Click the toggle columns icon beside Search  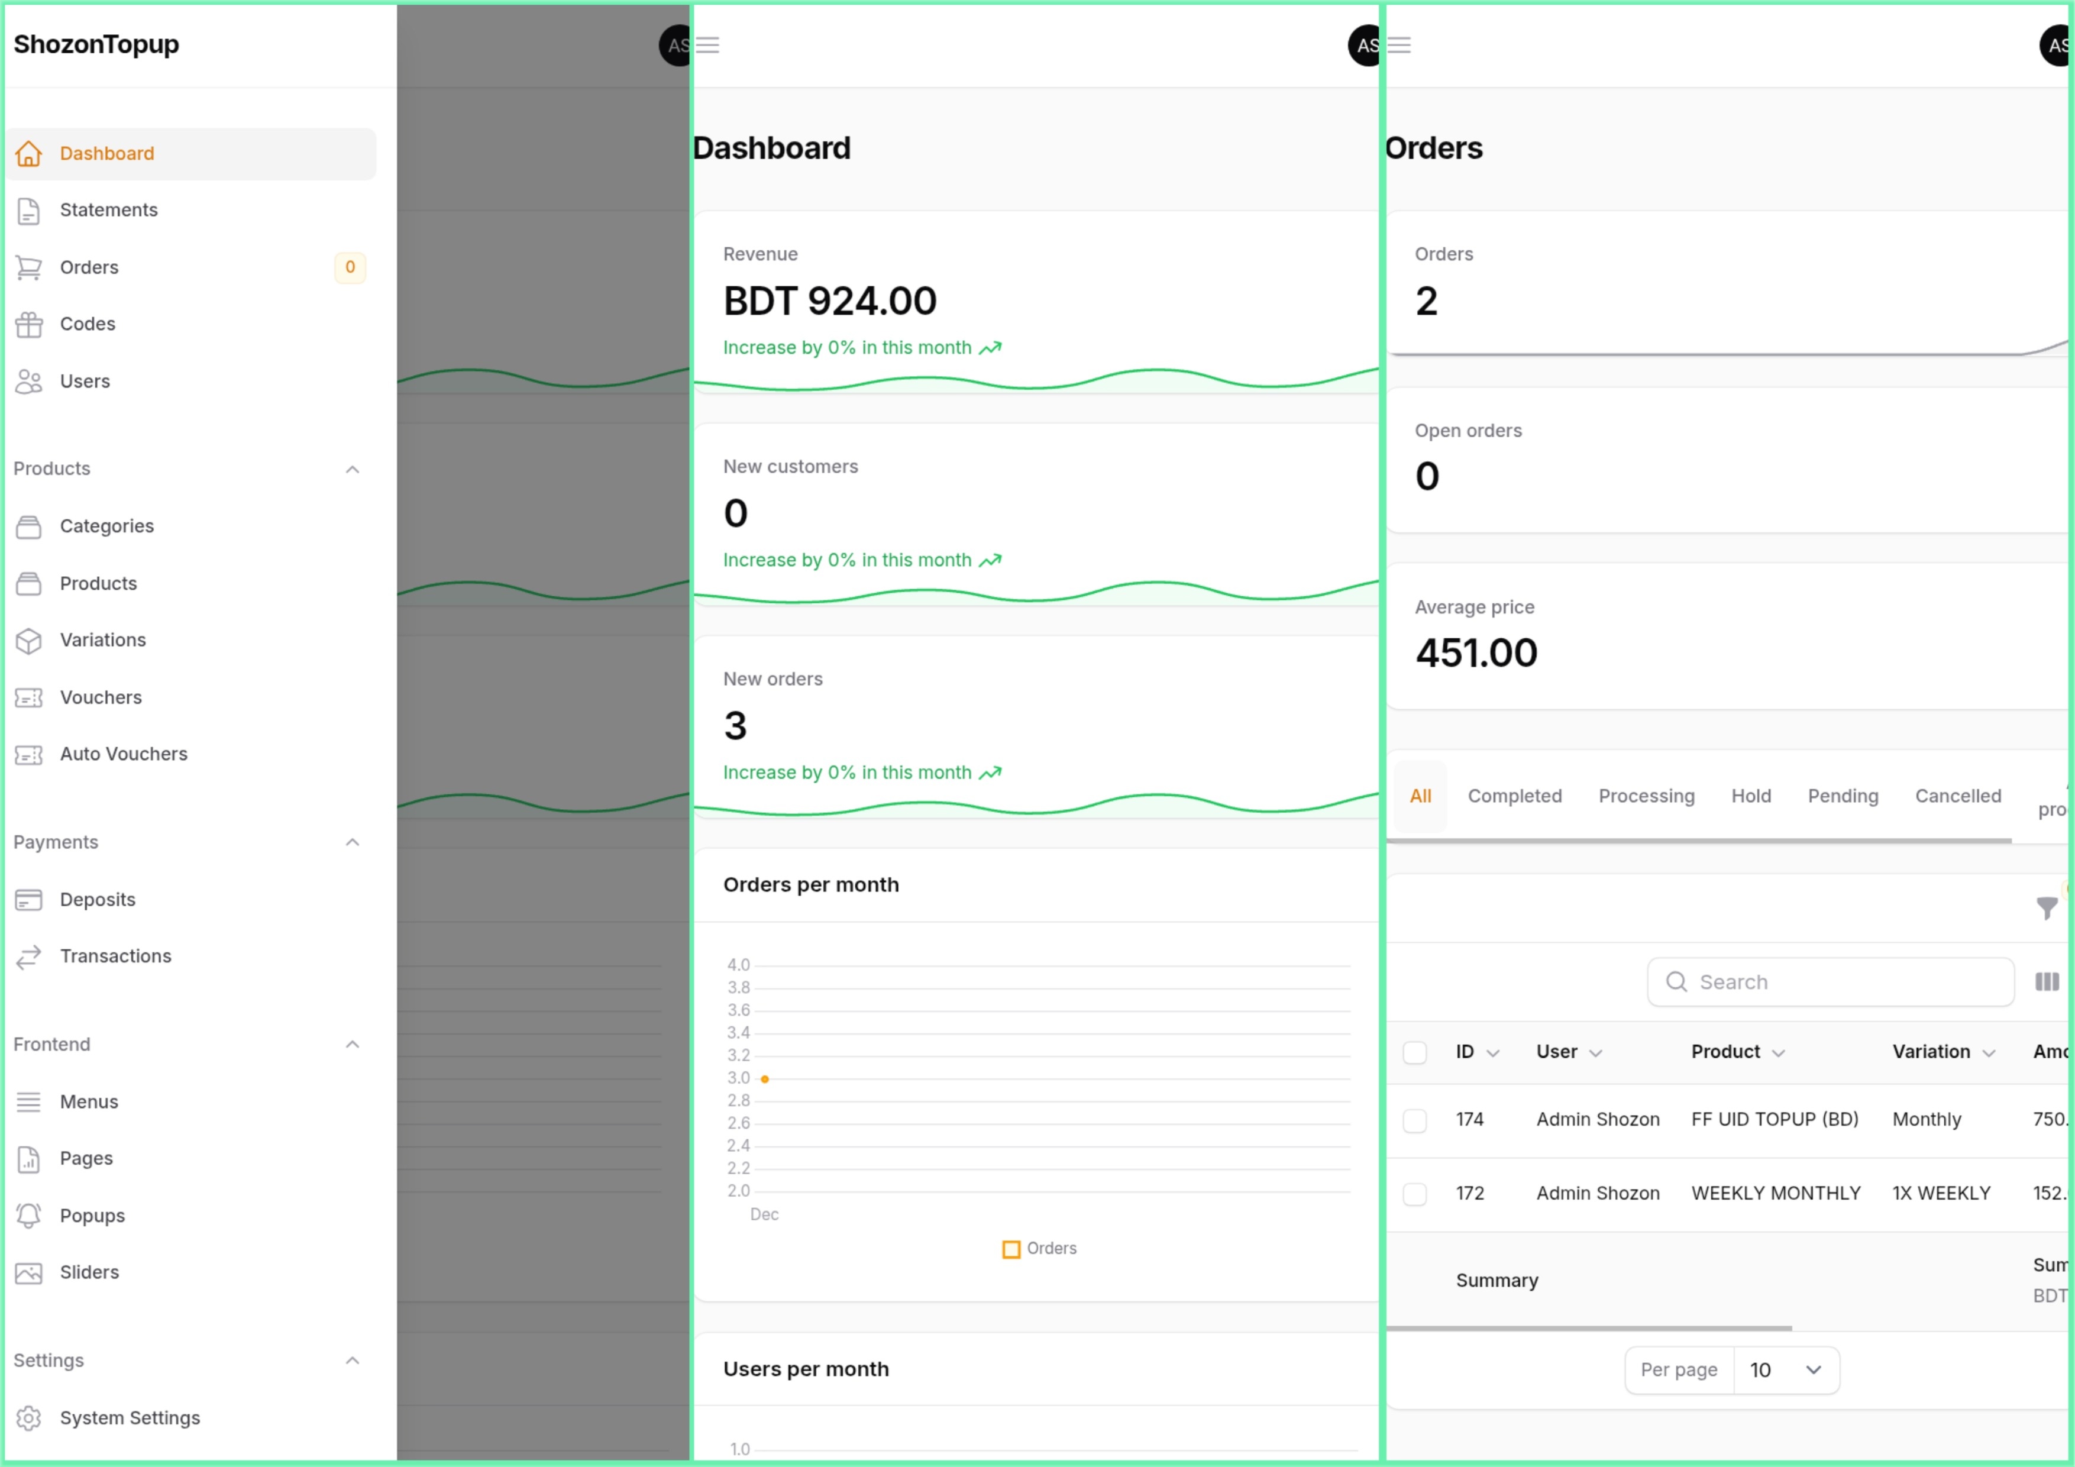pos(2046,981)
